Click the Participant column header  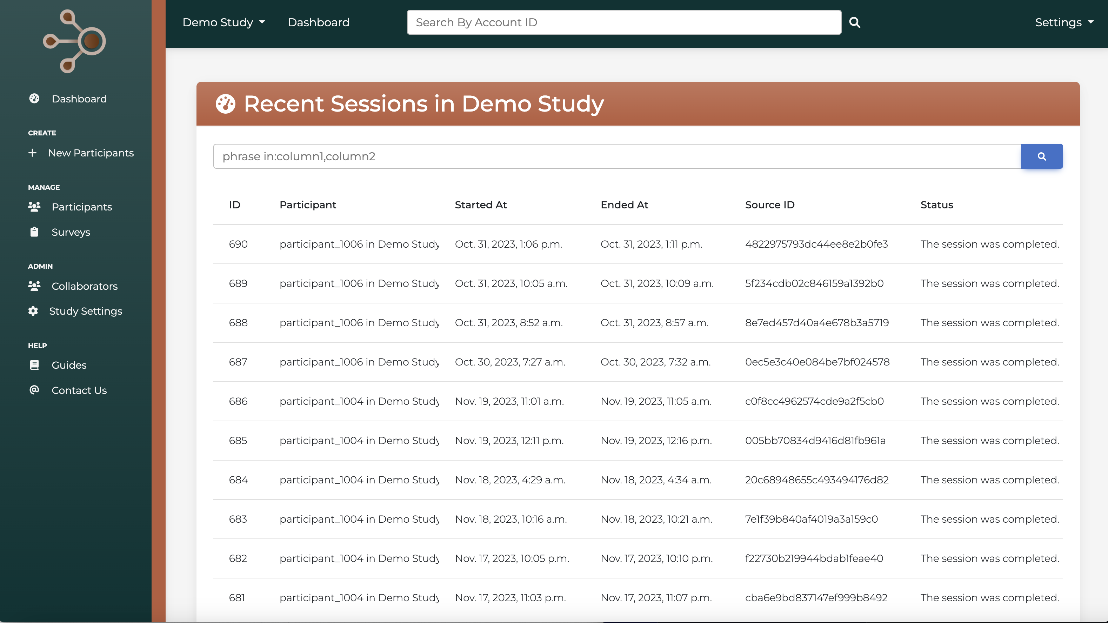click(308, 205)
